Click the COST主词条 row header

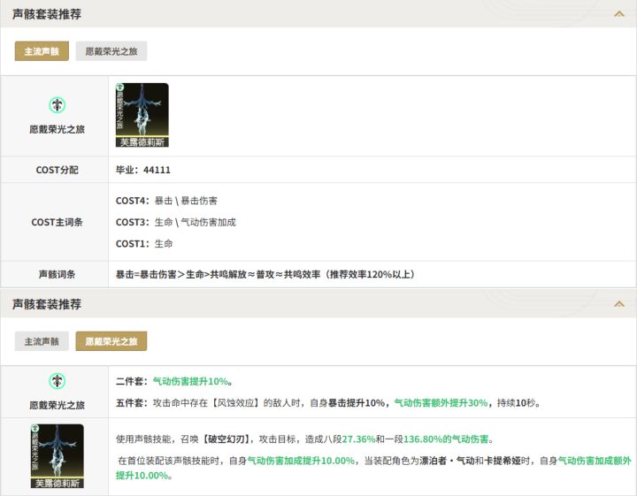coord(58,222)
